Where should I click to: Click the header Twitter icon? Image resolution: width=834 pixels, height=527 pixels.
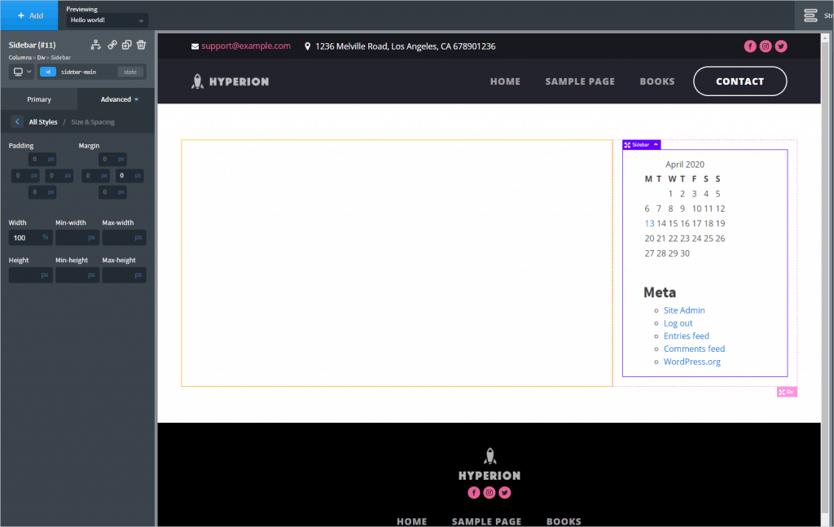point(781,46)
